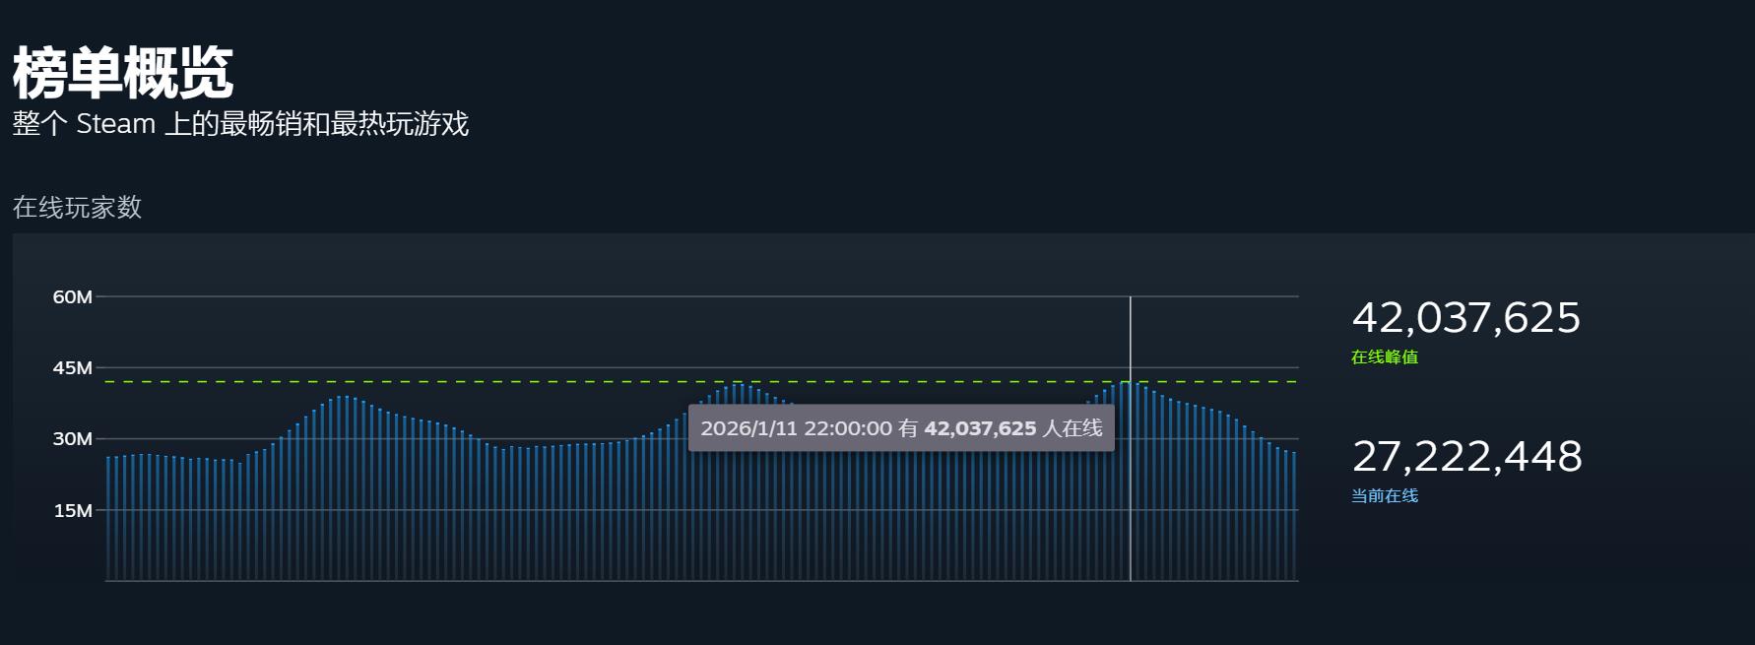Click the large 42,037,625 peak number on right
Screen dimensions: 1755x645
point(1465,318)
